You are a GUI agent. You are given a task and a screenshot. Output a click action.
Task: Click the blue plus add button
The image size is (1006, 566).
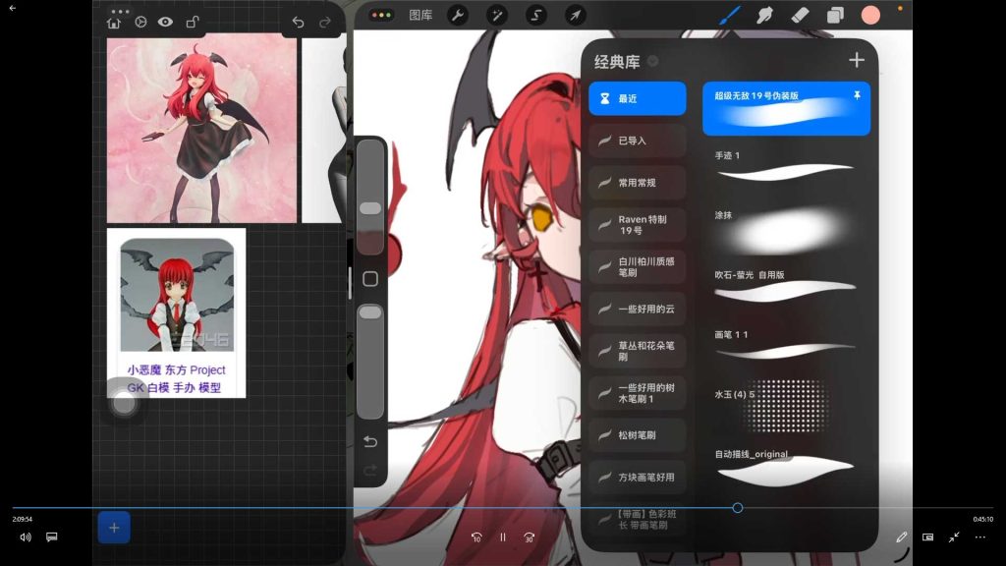click(x=114, y=528)
